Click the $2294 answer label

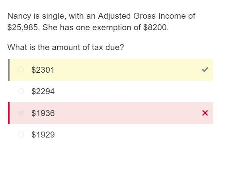click(43, 91)
